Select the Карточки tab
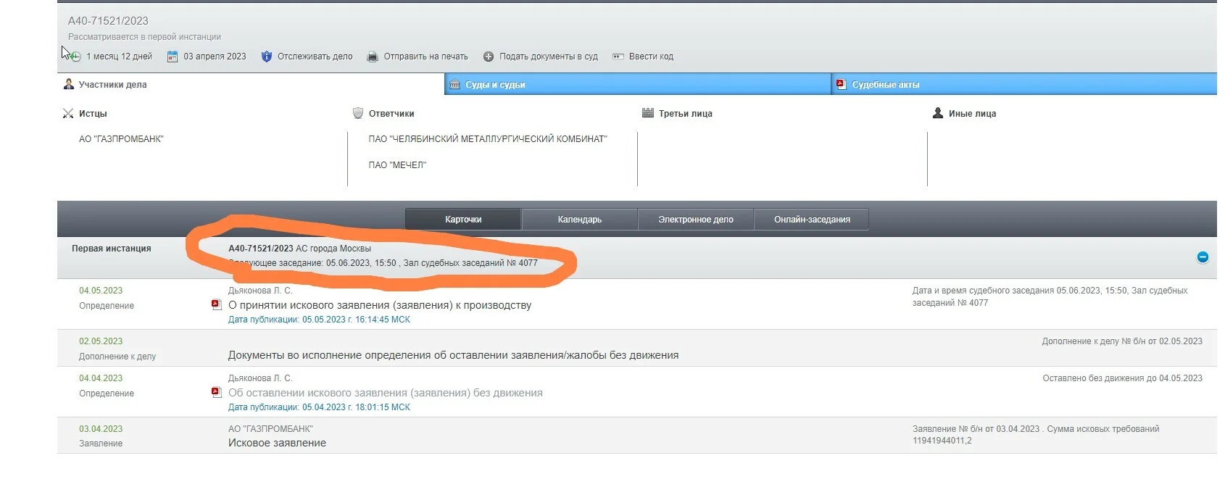This screenshot has width=1225, height=487. (x=463, y=220)
